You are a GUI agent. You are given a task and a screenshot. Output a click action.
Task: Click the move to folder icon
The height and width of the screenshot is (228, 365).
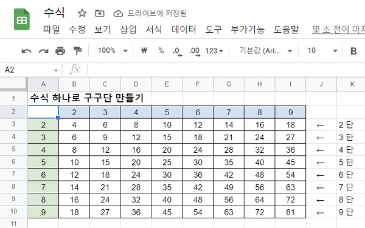(100, 13)
